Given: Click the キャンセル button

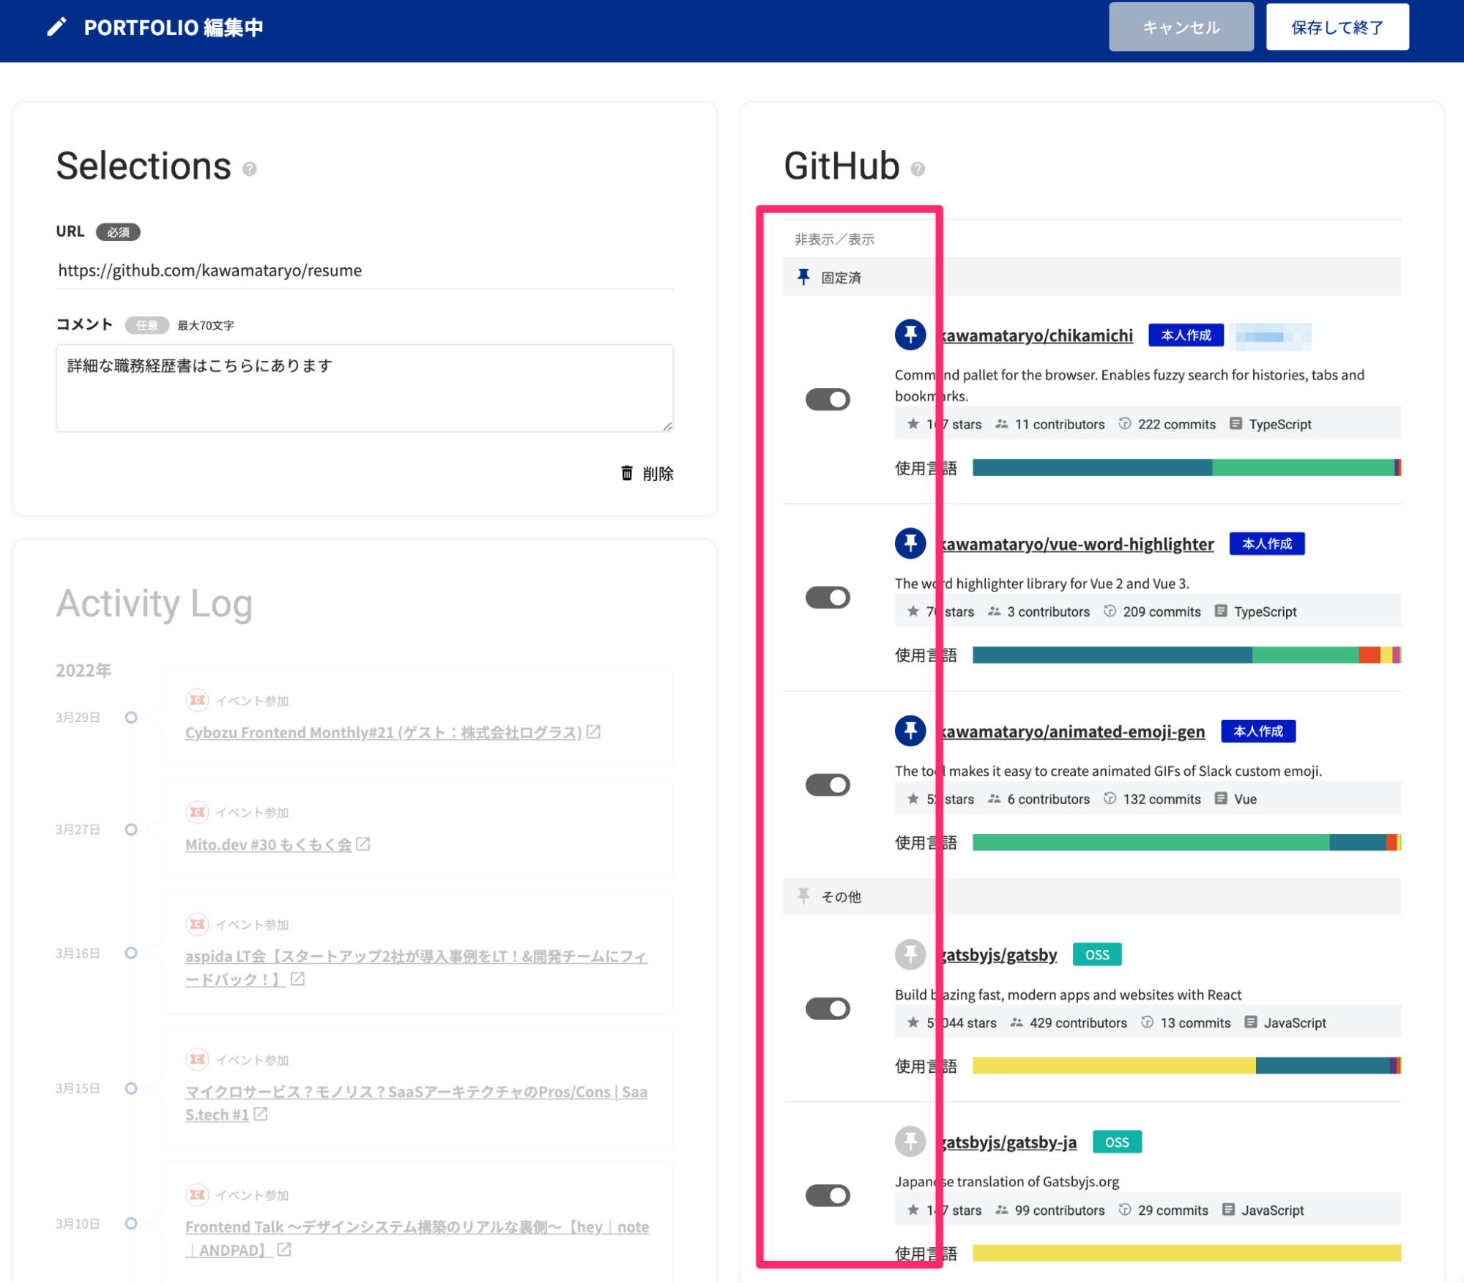Looking at the screenshot, I should (x=1181, y=27).
